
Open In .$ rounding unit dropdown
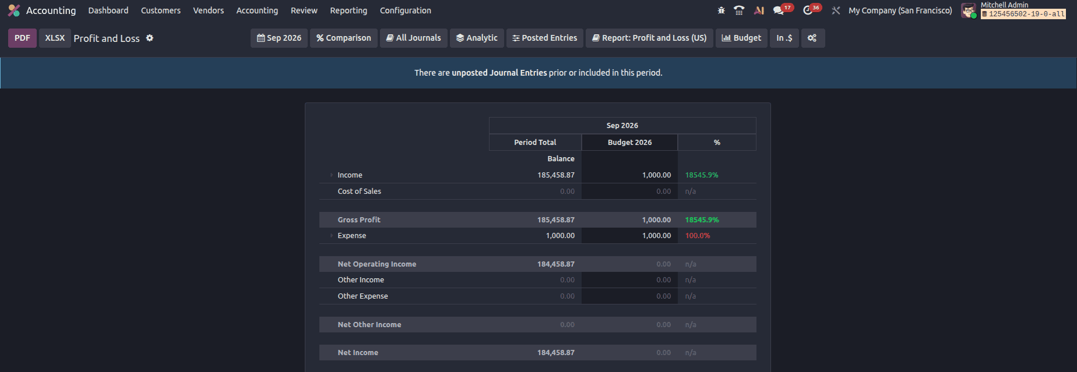tap(784, 38)
